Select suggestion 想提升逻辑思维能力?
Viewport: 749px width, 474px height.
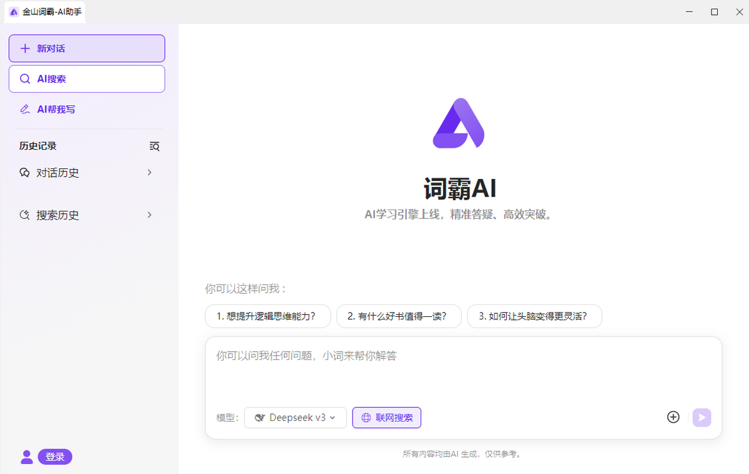coord(268,316)
